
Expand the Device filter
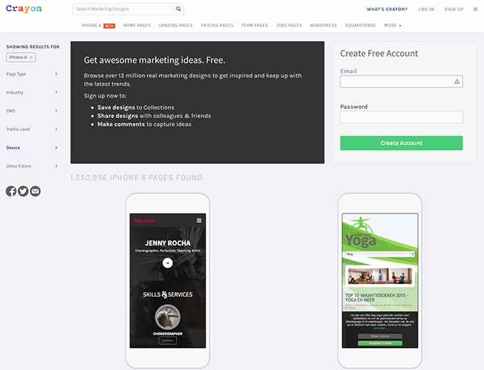pyautogui.click(x=32, y=148)
